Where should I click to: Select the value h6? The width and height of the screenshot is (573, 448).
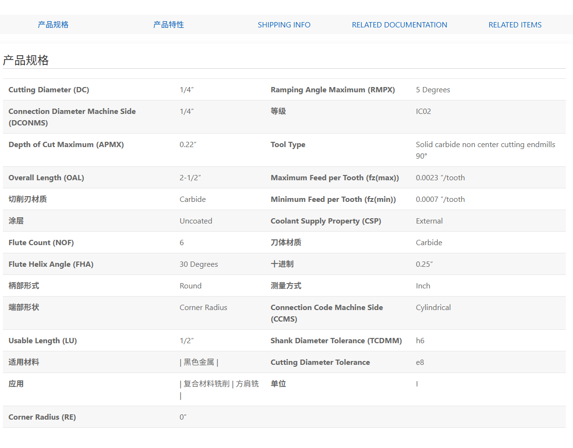click(420, 341)
